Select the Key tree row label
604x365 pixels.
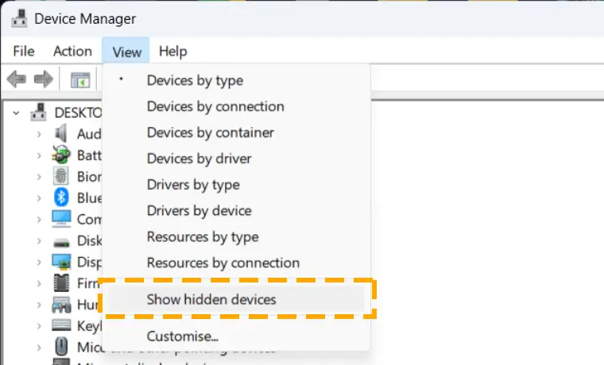click(89, 326)
